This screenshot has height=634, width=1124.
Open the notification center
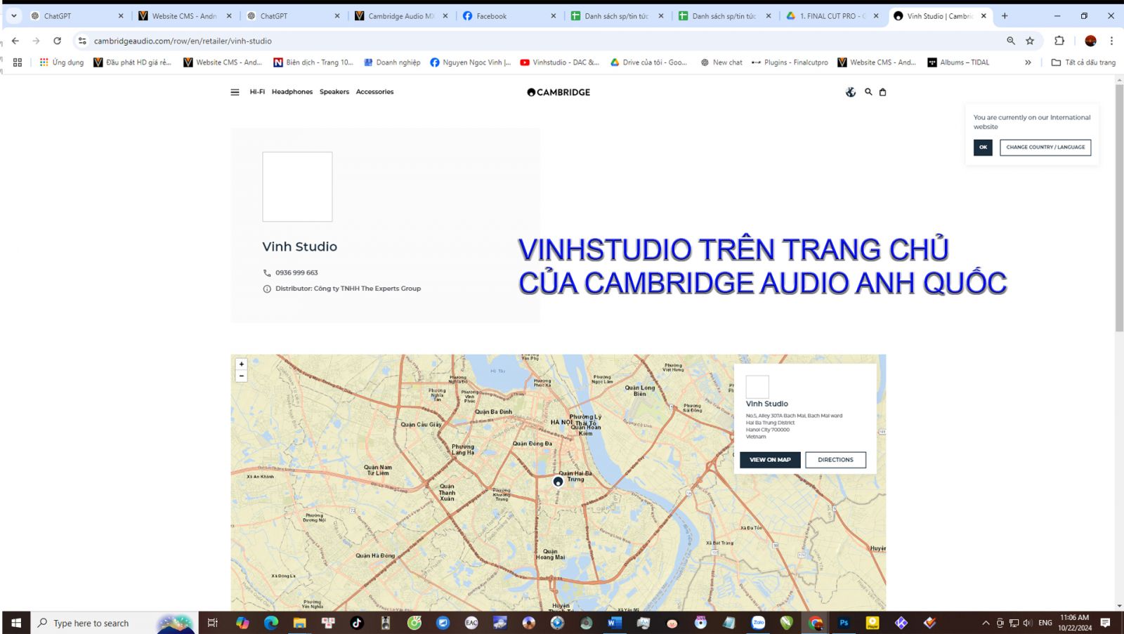1105,623
